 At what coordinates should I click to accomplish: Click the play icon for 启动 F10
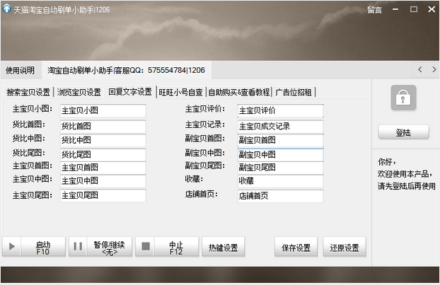(12, 247)
